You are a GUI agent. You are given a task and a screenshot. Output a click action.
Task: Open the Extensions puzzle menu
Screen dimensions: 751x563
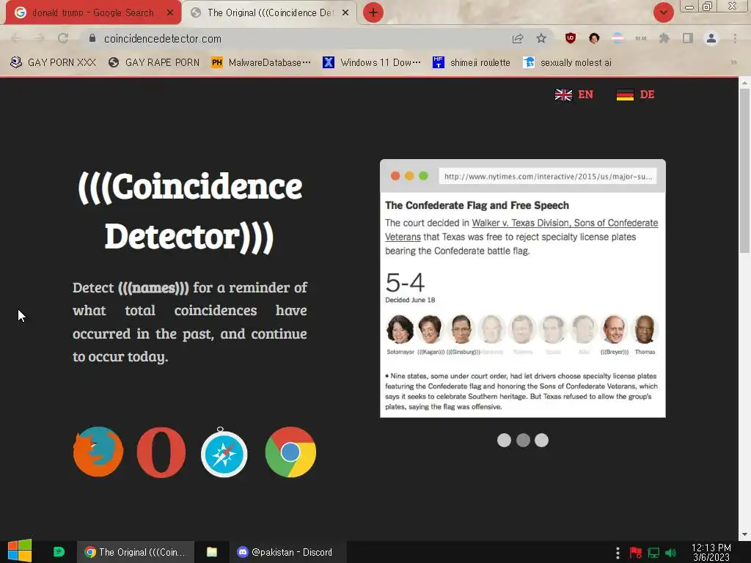coord(664,38)
